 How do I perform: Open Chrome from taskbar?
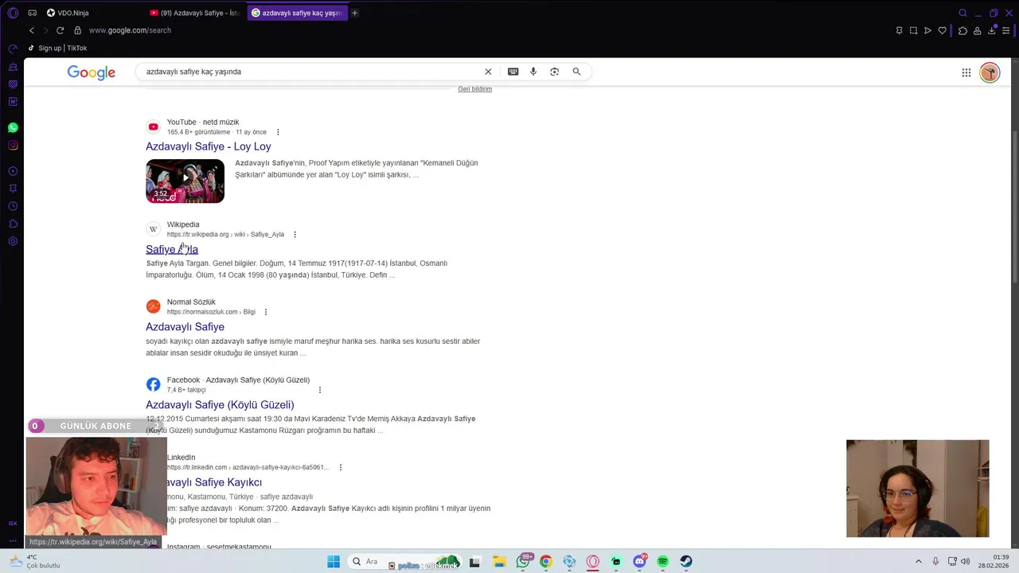tap(545, 562)
